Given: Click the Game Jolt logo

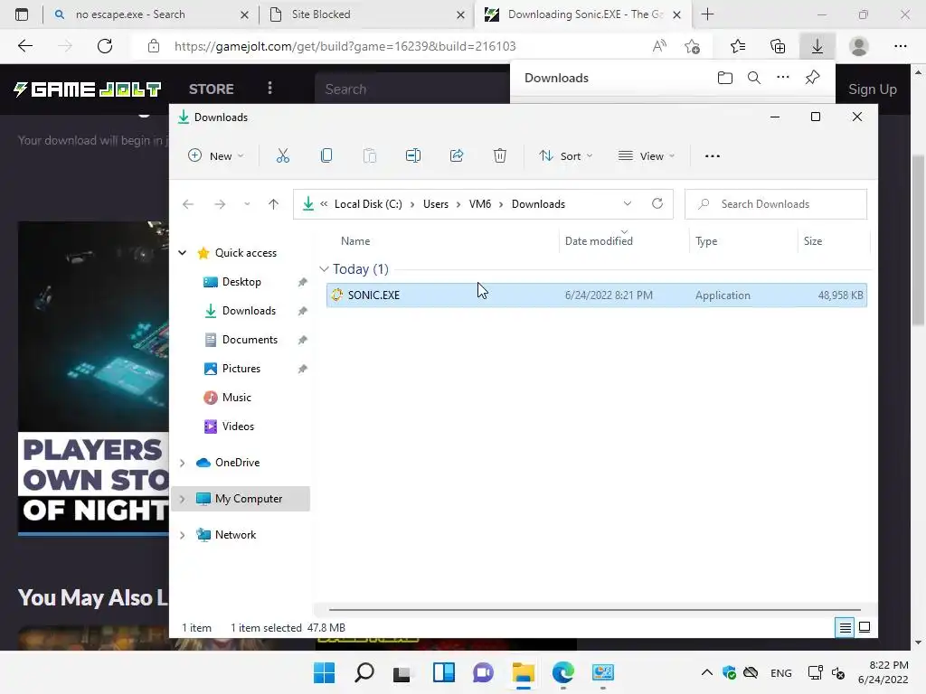Looking at the screenshot, I should 88,89.
